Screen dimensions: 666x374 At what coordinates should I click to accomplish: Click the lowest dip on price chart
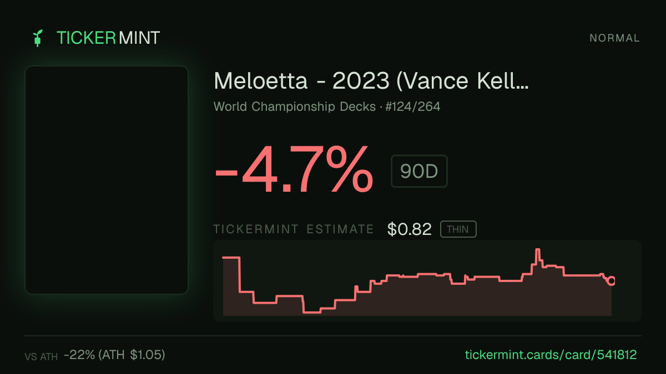click(312, 312)
